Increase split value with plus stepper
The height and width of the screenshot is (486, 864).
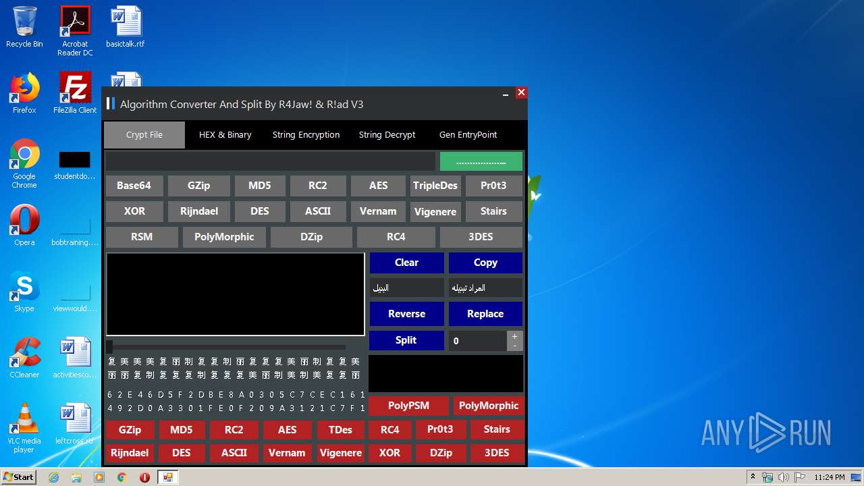[x=514, y=336]
